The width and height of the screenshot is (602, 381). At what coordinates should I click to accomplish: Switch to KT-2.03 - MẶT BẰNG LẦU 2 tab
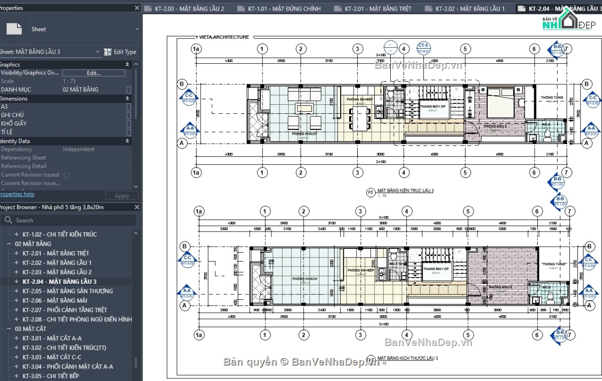pos(185,9)
